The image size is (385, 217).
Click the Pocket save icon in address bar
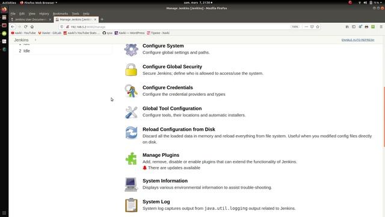click(x=312, y=27)
